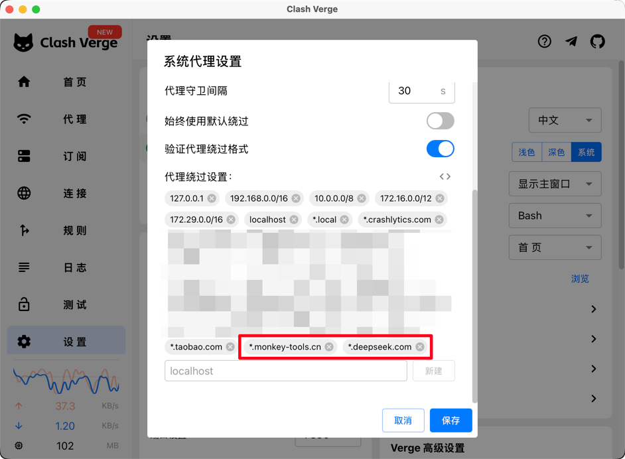The image size is (625, 459).
Task: Expand the first chevron row below 浏览
Action: [x=594, y=309]
